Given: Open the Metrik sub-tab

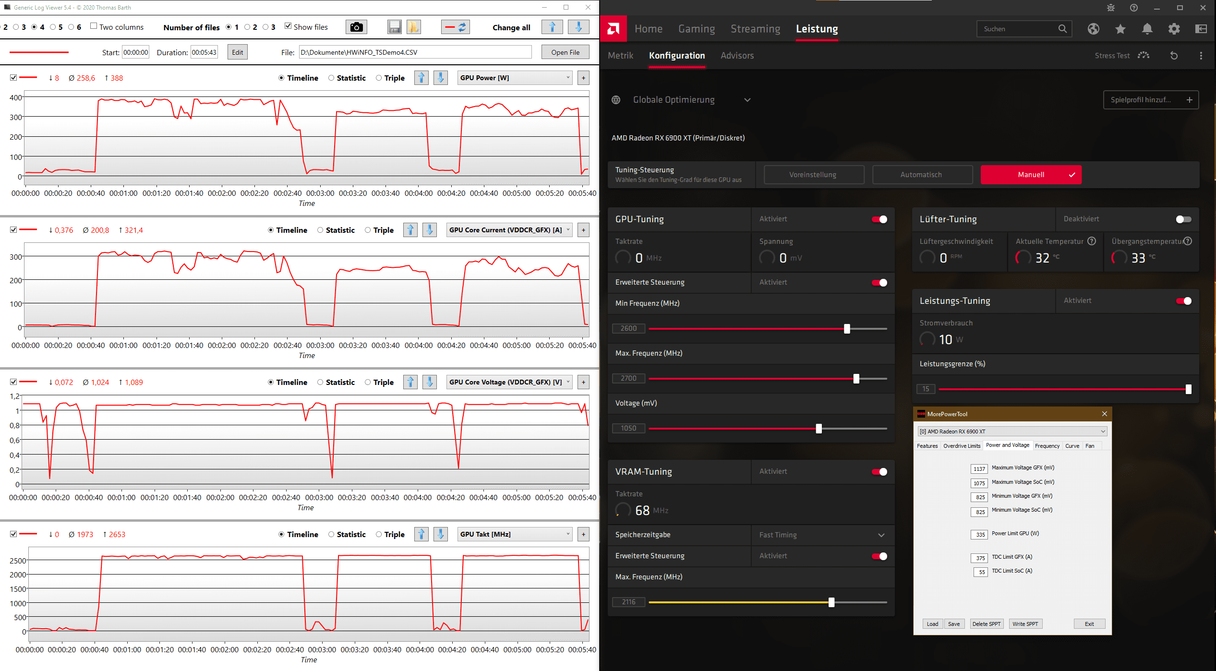Looking at the screenshot, I should [620, 56].
